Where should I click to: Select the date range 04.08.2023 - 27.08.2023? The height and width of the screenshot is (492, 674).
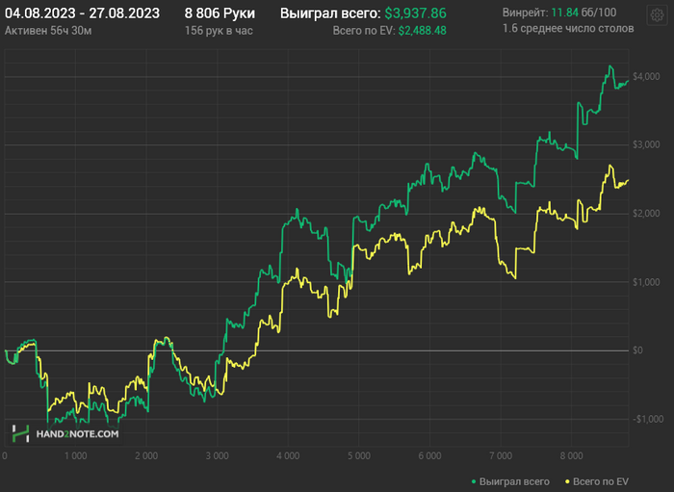tap(82, 13)
